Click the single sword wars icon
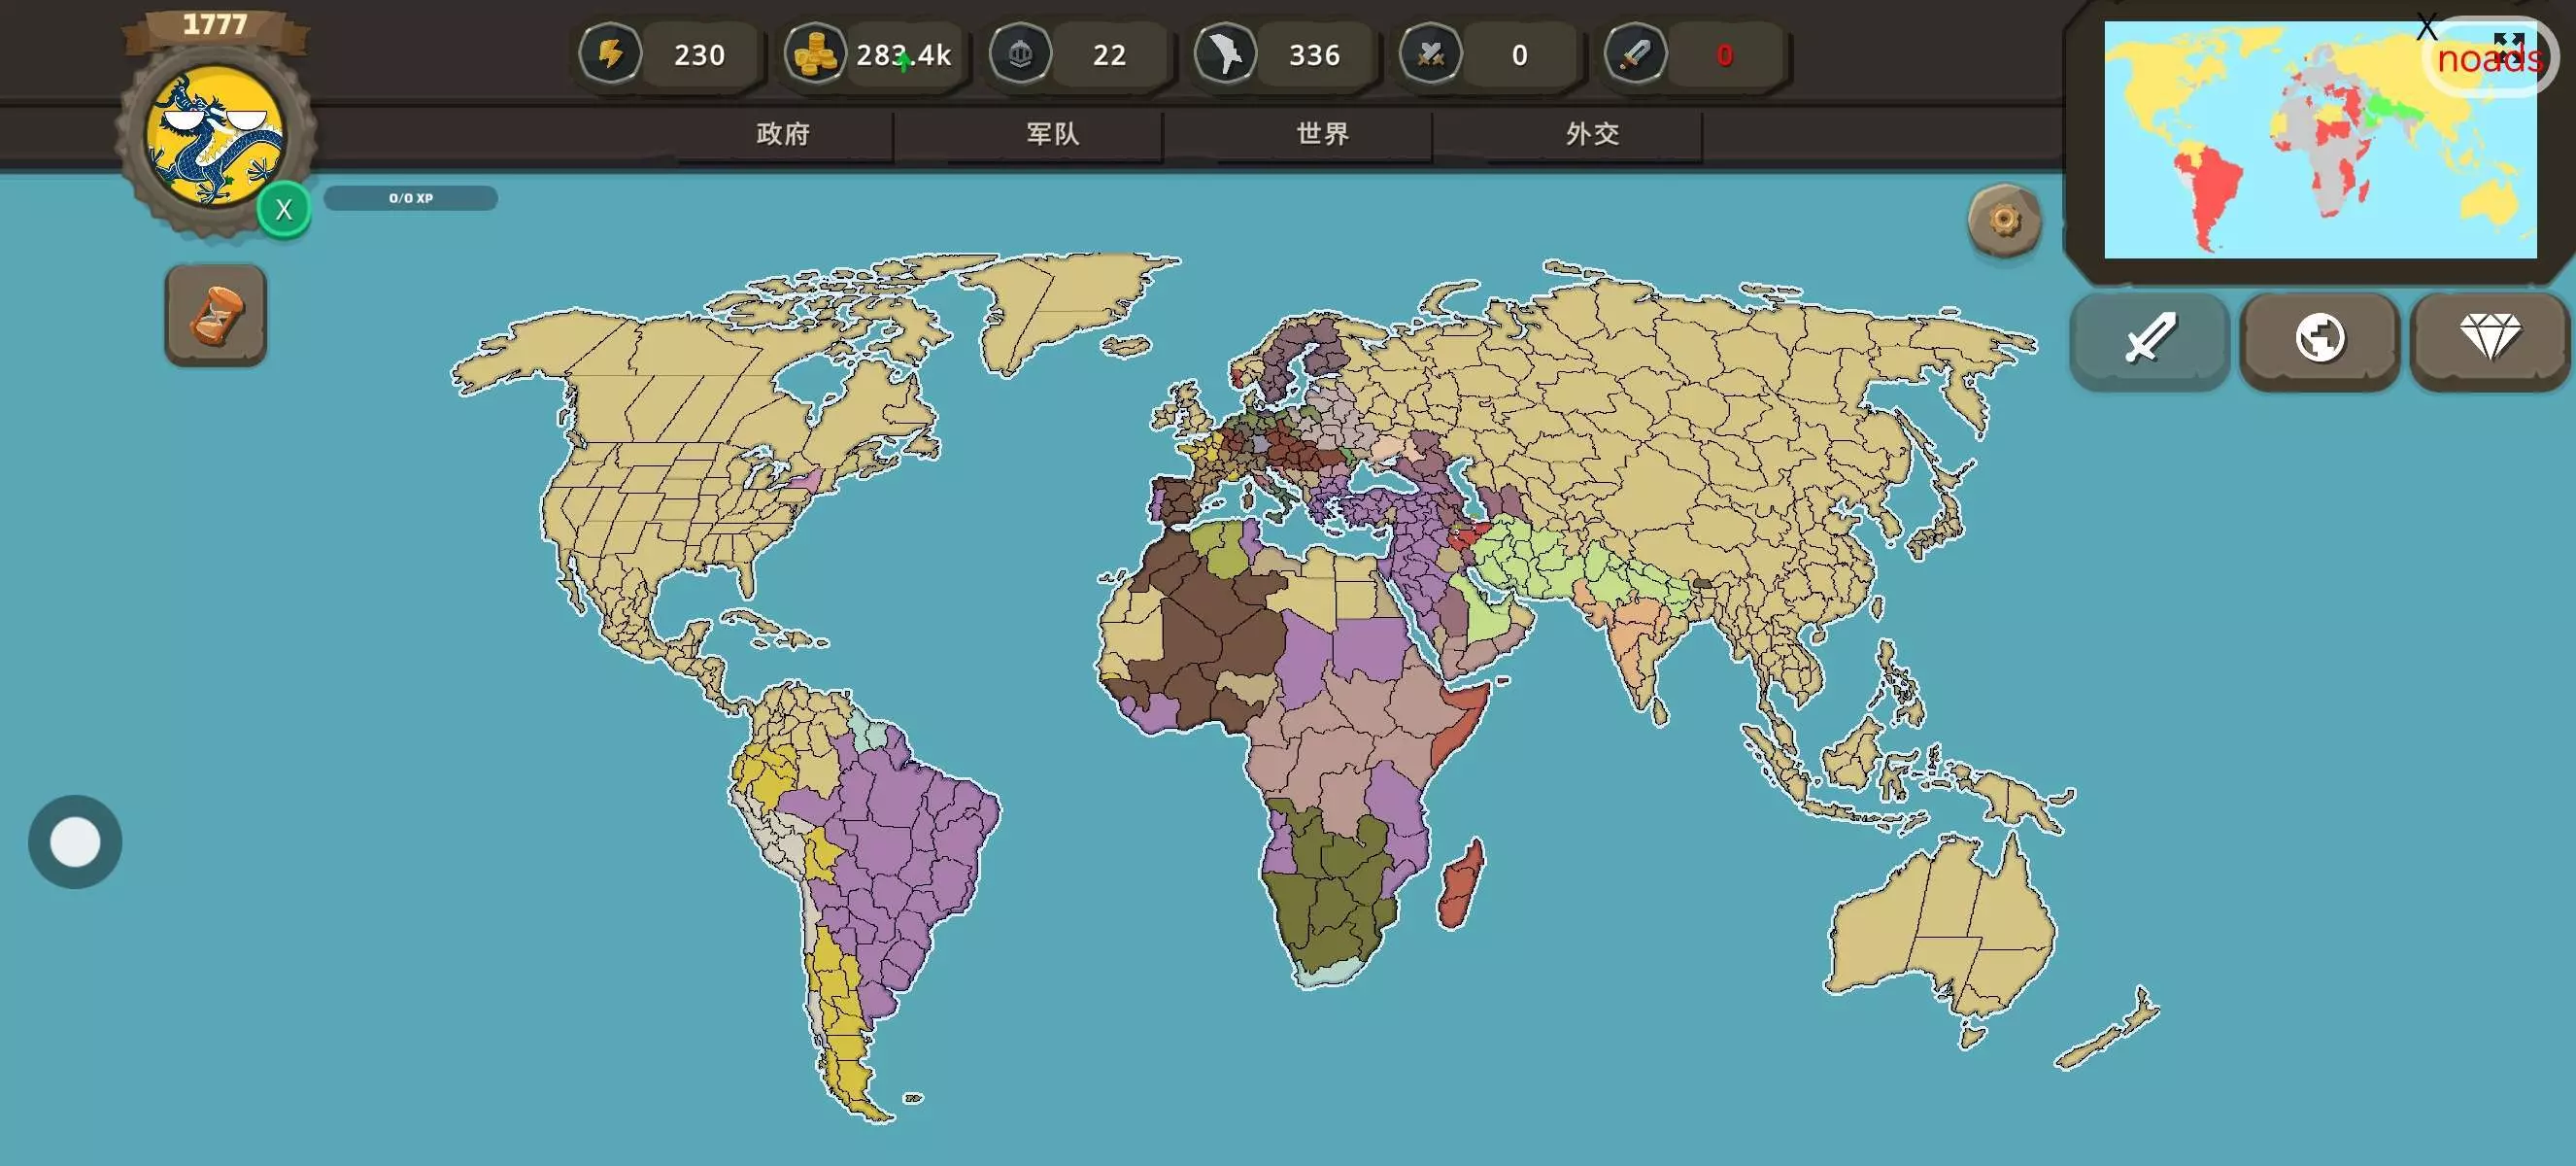 pos(1635,54)
